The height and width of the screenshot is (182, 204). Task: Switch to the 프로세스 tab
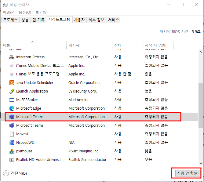coord(10,20)
